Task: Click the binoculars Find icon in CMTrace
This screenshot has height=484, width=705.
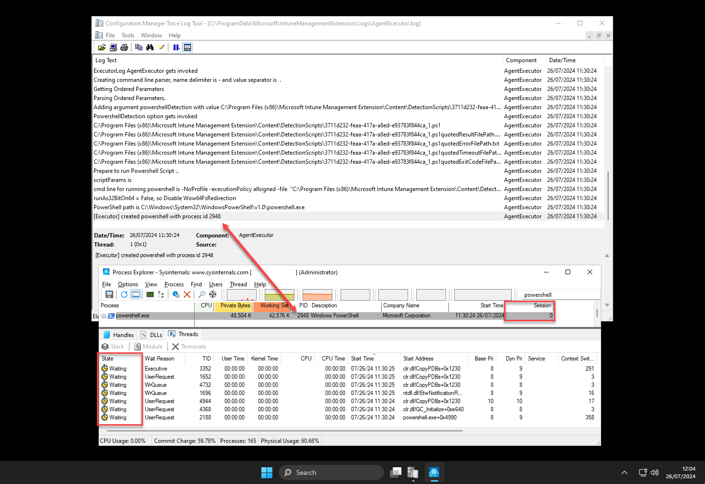Action: [150, 47]
